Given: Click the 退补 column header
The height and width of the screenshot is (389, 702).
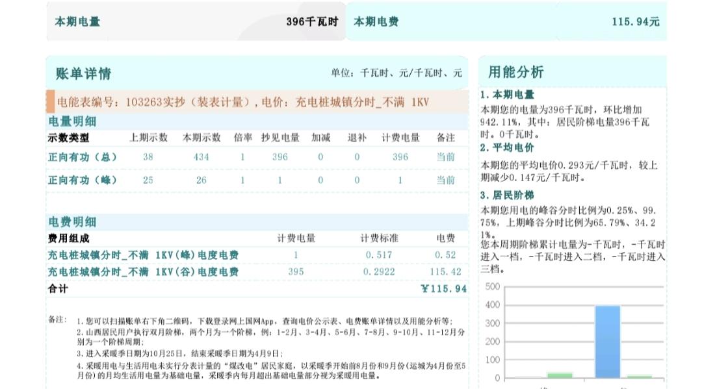Looking at the screenshot, I should click(357, 138).
